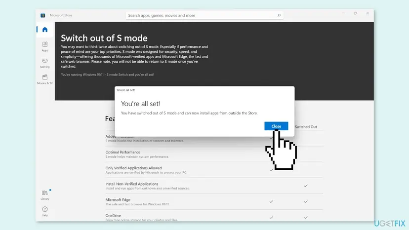Open the Library in sidebar
This screenshot has width=409, height=230.
point(45,195)
